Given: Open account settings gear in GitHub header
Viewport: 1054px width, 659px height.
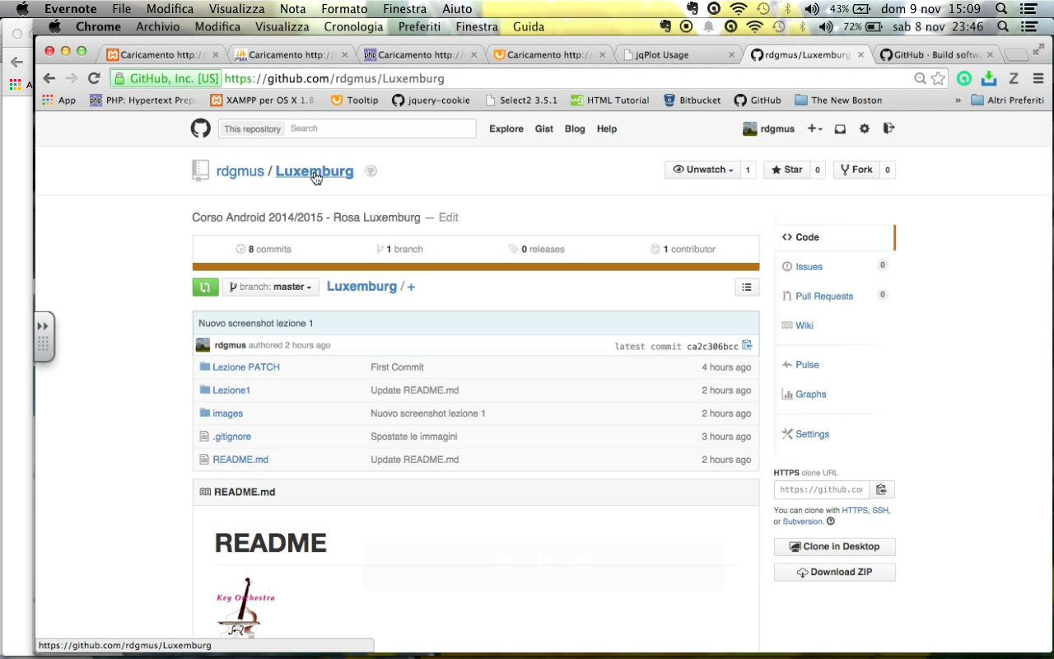Looking at the screenshot, I should coord(864,129).
